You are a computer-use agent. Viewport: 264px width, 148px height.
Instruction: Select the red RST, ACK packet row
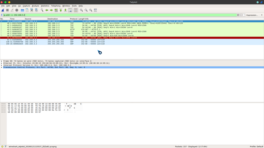[99, 38]
